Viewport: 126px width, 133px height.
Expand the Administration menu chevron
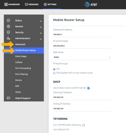point(41,39)
